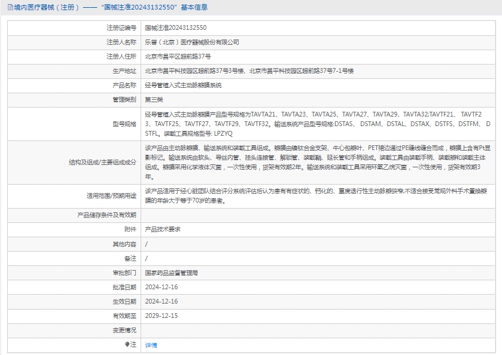Click the registrant name 乐普（北京）医疗器械股份有限公司

pos(192,42)
